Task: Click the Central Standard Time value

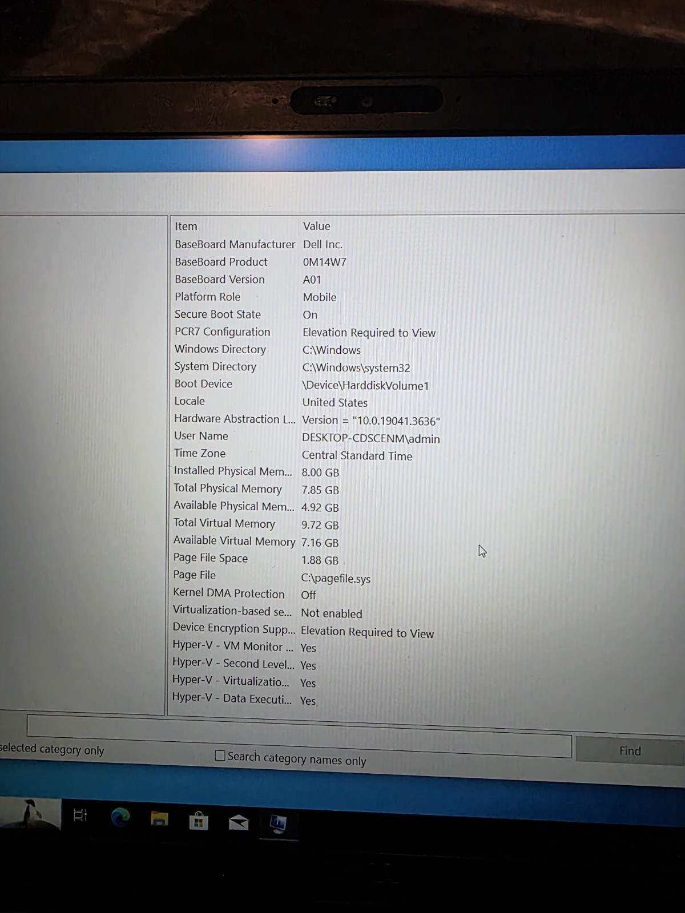Action: (x=357, y=456)
